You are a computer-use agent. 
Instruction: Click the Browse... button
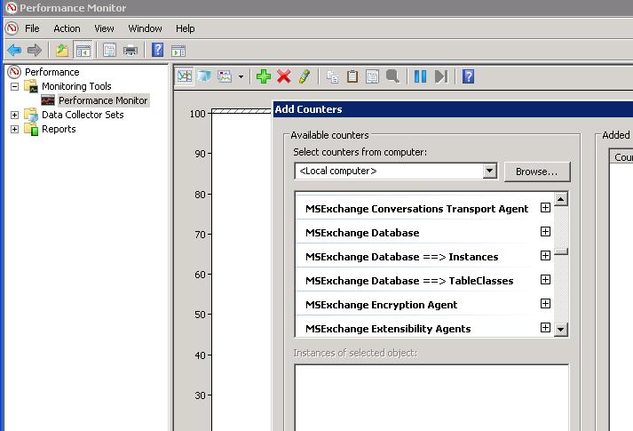(537, 172)
